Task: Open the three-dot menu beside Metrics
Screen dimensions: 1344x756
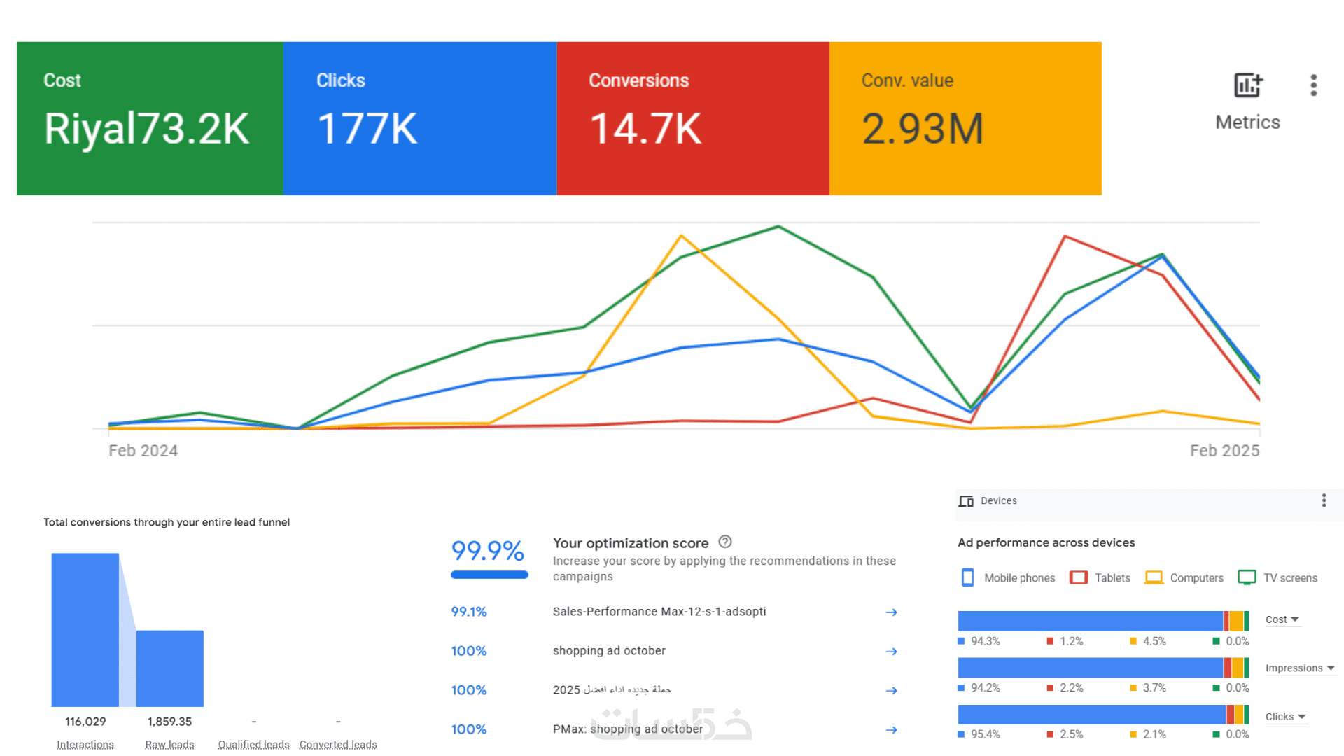Action: point(1313,85)
